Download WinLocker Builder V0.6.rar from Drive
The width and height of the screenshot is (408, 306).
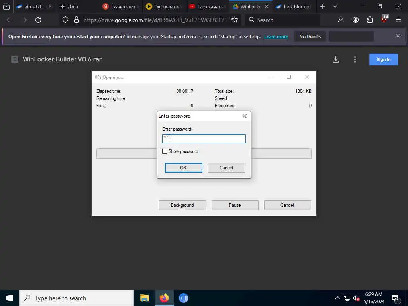click(x=336, y=59)
